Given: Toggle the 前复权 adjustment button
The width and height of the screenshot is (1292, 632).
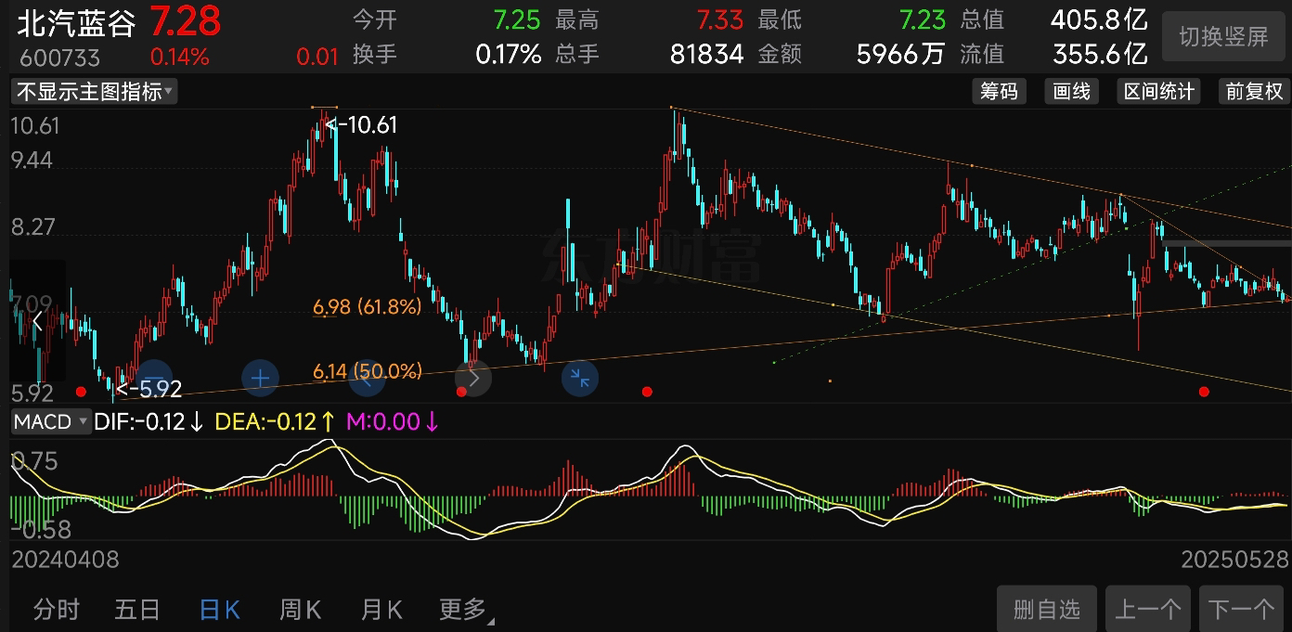Looking at the screenshot, I should (x=1254, y=91).
